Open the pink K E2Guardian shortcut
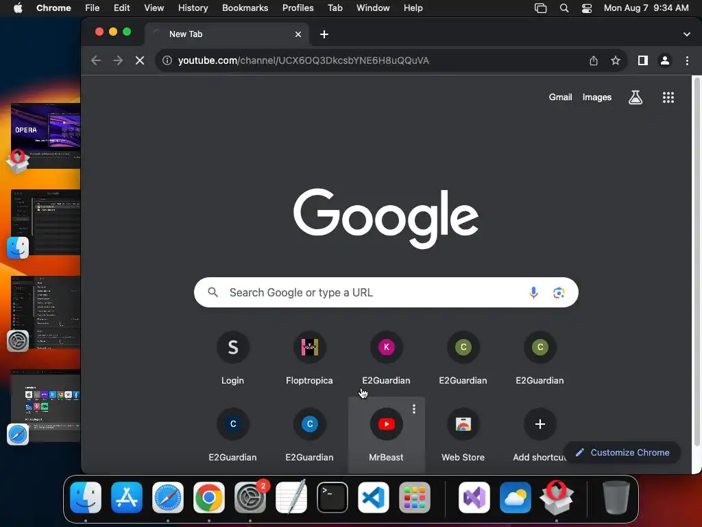The height and width of the screenshot is (527, 702). click(x=387, y=358)
